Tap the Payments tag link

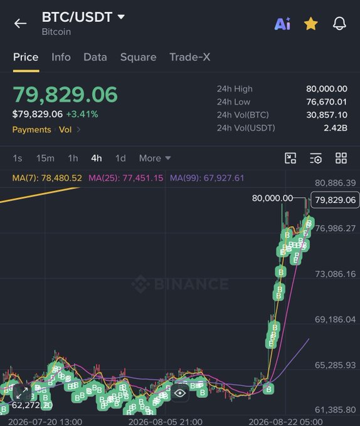click(31, 130)
